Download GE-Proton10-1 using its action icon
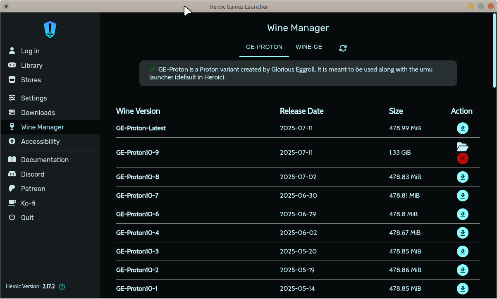The image size is (497, 299). (463, 289)
